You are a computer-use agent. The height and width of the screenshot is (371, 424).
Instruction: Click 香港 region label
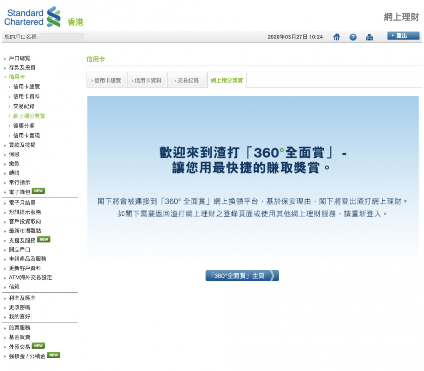75,22
